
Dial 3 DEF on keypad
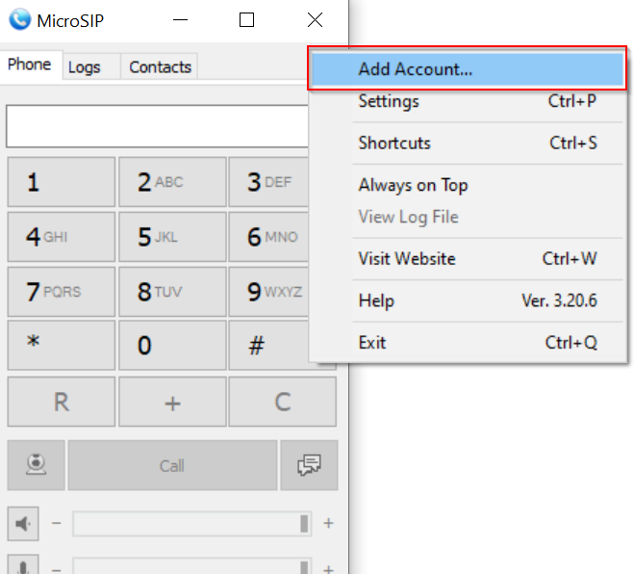[x=268, y=182]
